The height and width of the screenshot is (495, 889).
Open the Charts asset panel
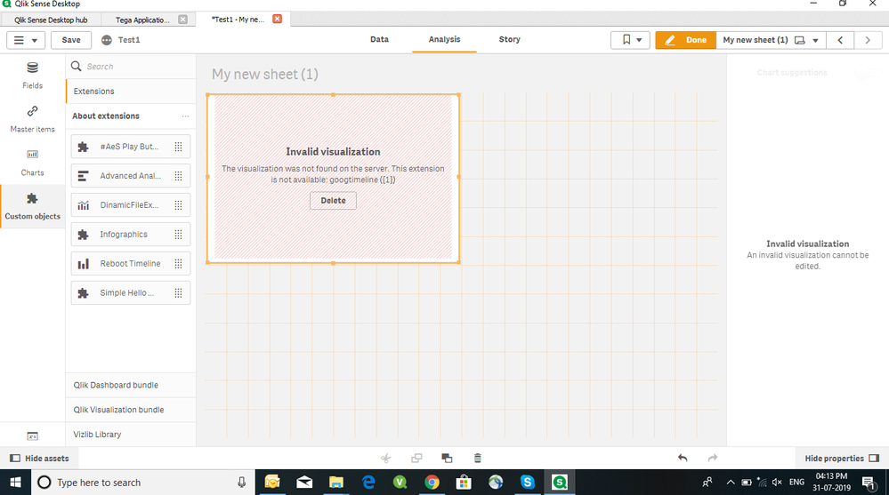[32, 164]
